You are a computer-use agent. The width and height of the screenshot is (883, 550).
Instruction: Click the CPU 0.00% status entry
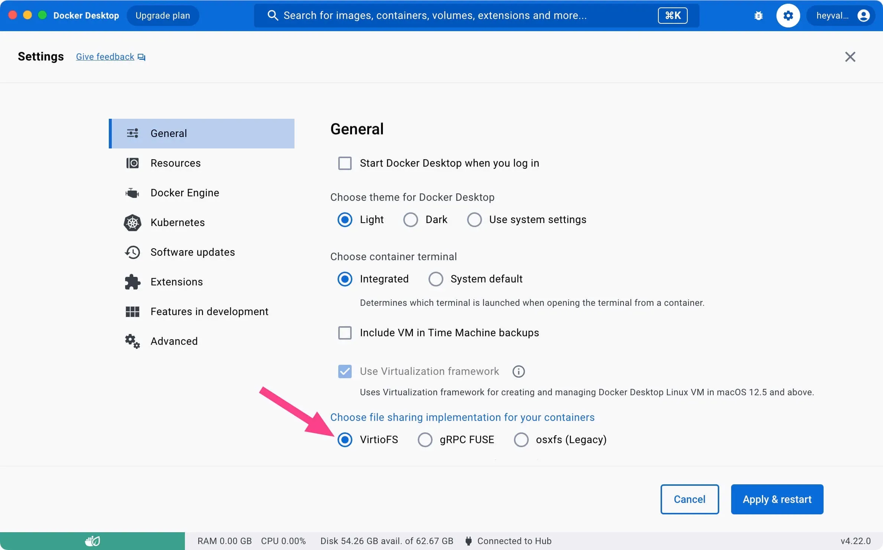(x=283, y=541)
